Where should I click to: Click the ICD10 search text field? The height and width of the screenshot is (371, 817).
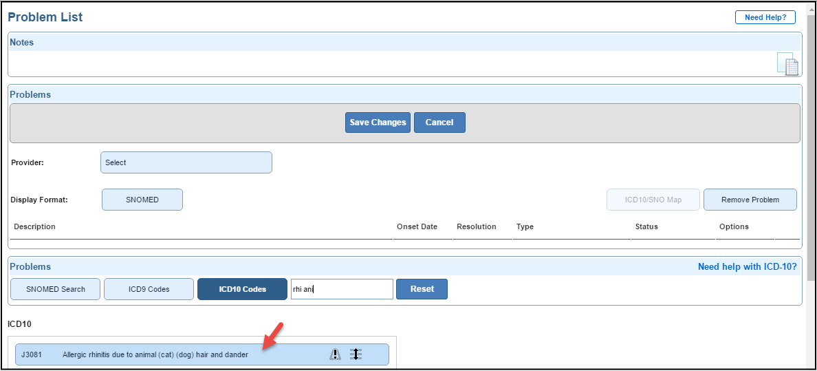click(x=342, y=289)
